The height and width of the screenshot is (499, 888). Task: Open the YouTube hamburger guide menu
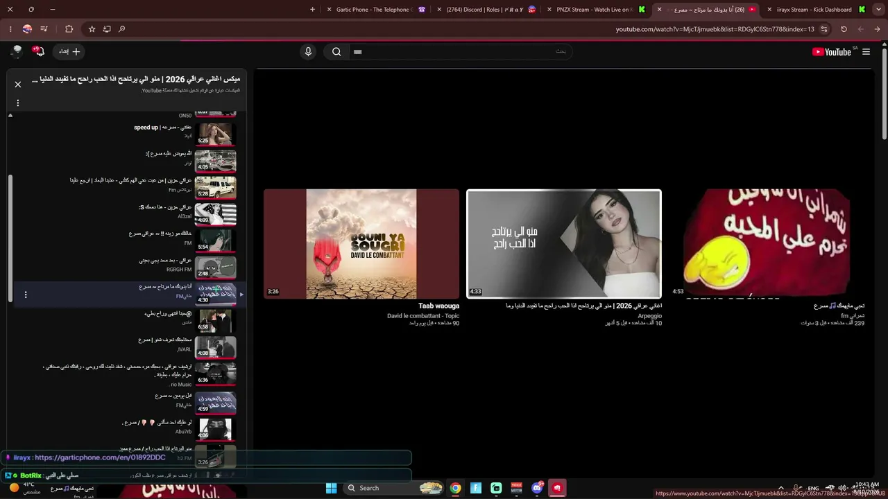click(x=866, y=52)
